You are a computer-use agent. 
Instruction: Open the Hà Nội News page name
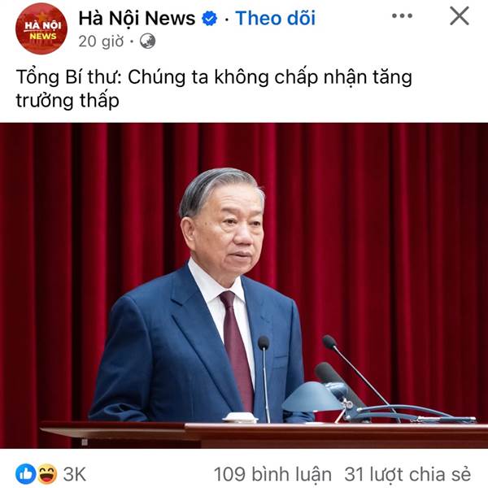click(137, 19)
